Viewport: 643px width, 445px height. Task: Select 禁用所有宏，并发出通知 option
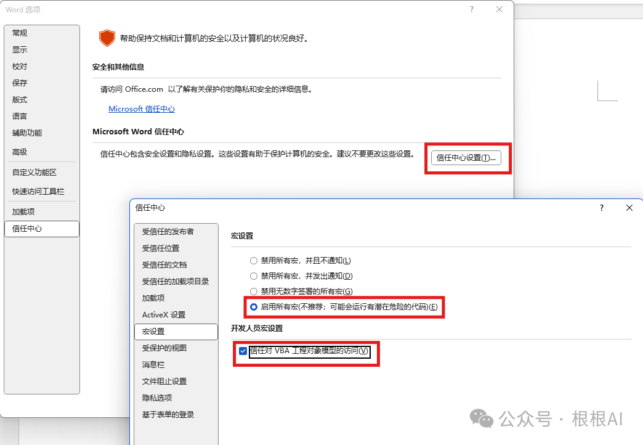coord(253,276)
